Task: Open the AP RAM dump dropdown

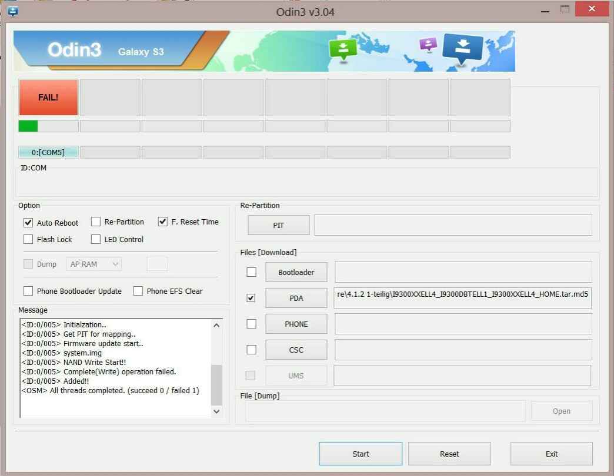Action: (x=94, y=264)
